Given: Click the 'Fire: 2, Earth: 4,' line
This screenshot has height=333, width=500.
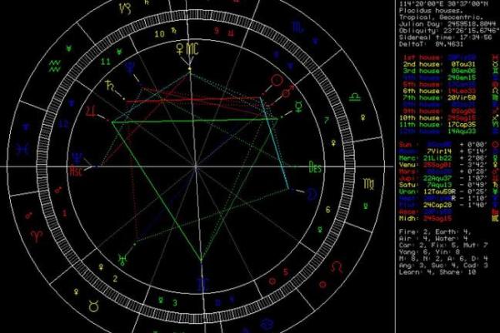Looking at the screenshot, I should click(435, 232).
